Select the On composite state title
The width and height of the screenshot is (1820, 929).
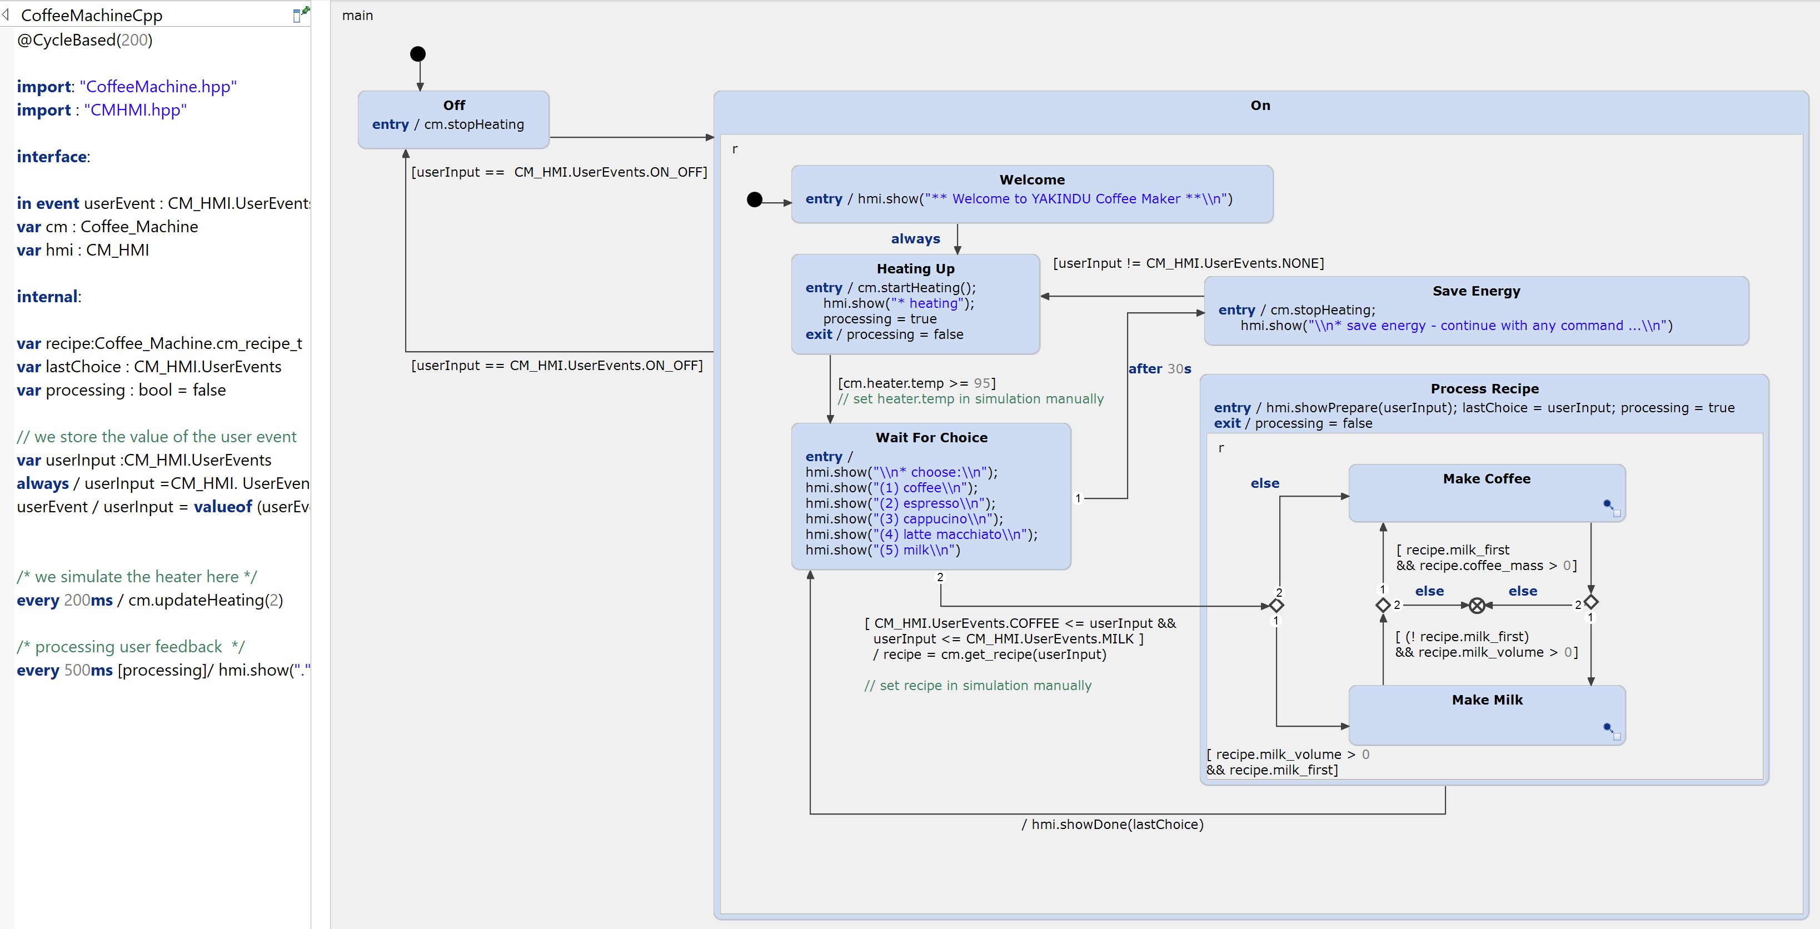[x=1260, y=105]
